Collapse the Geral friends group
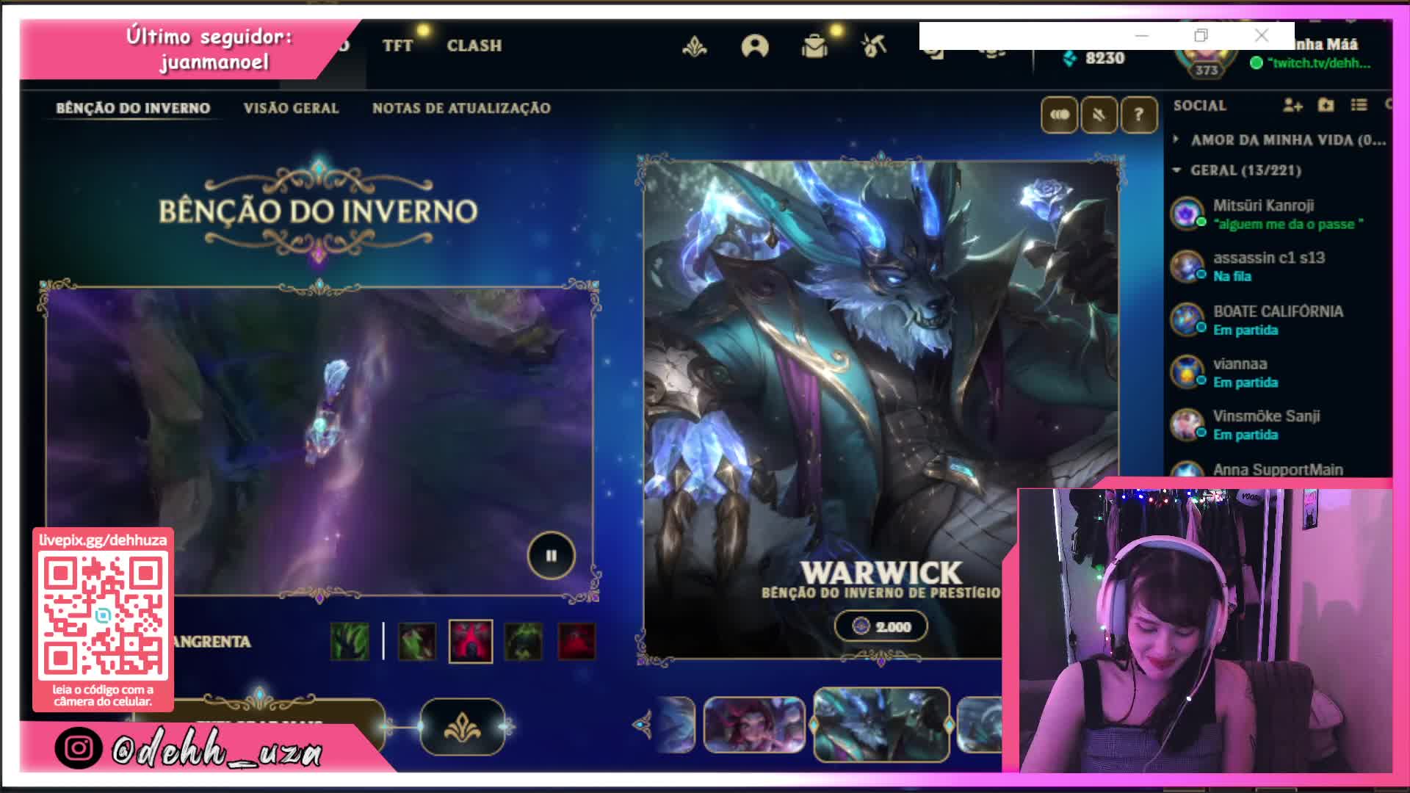Viewport: 1410px width, 793px height. [1237, 170]
